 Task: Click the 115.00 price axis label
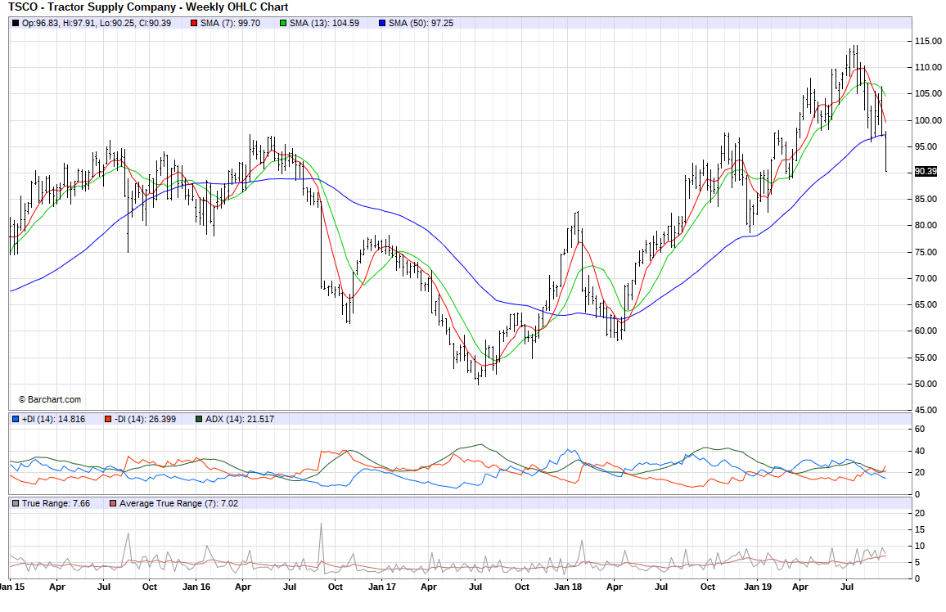(928, 41)
